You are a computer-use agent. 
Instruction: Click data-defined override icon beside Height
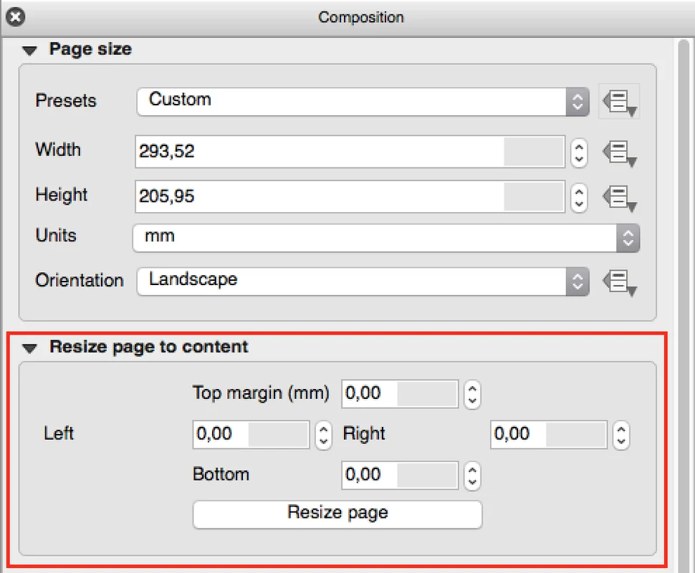(619, 196)
